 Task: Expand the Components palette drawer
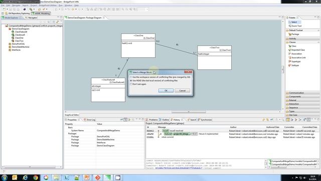coord(302,97)
